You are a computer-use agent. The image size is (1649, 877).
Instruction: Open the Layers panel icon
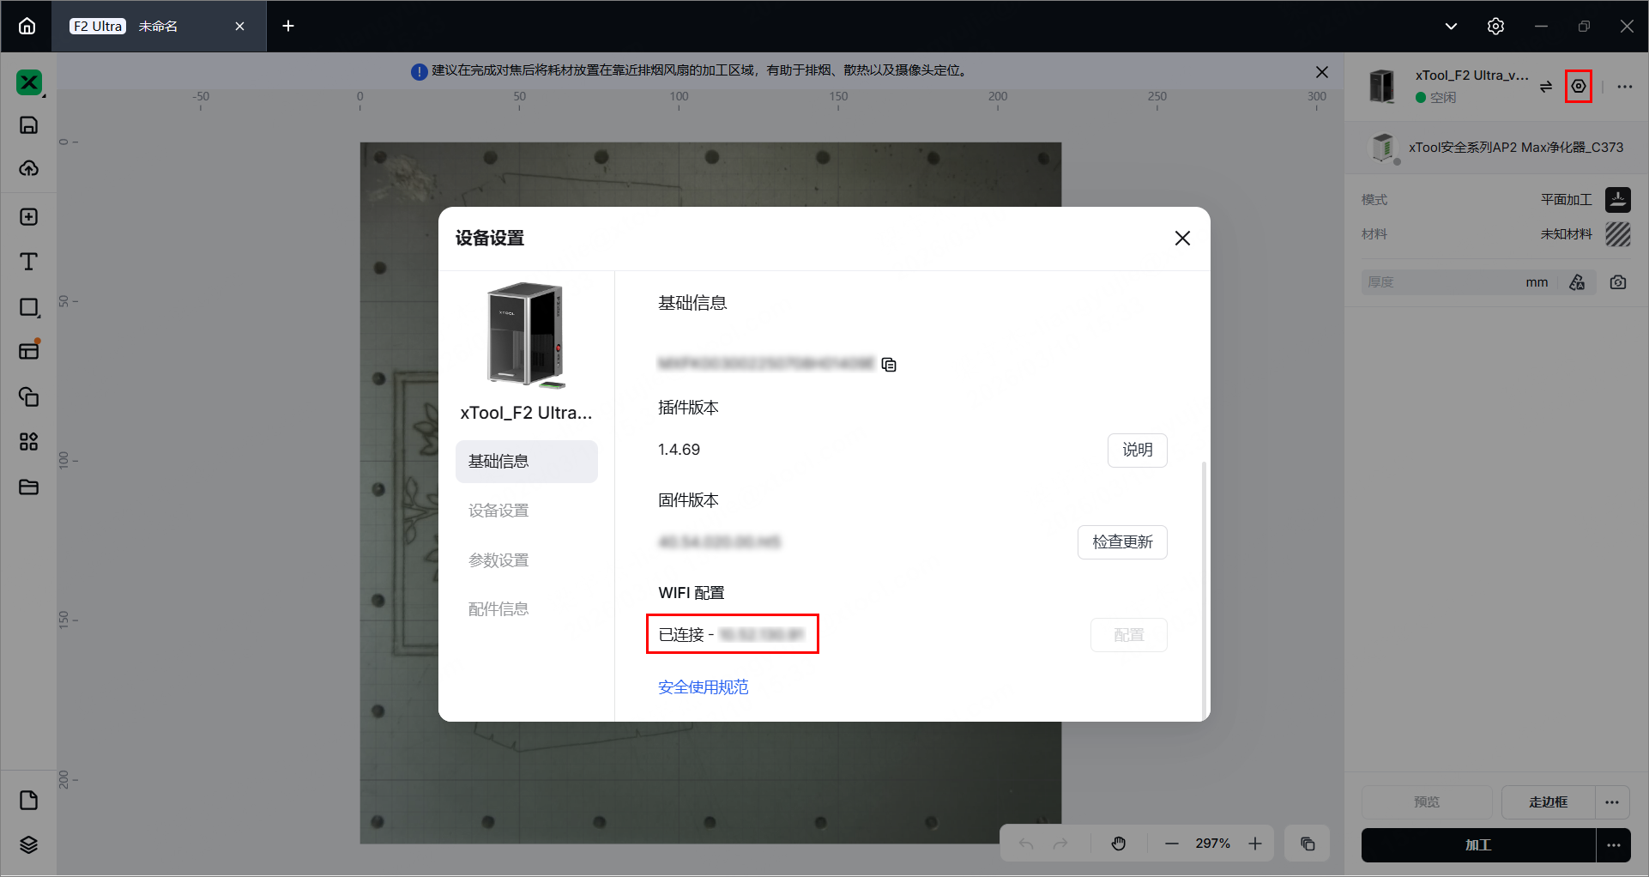[28, 844]
